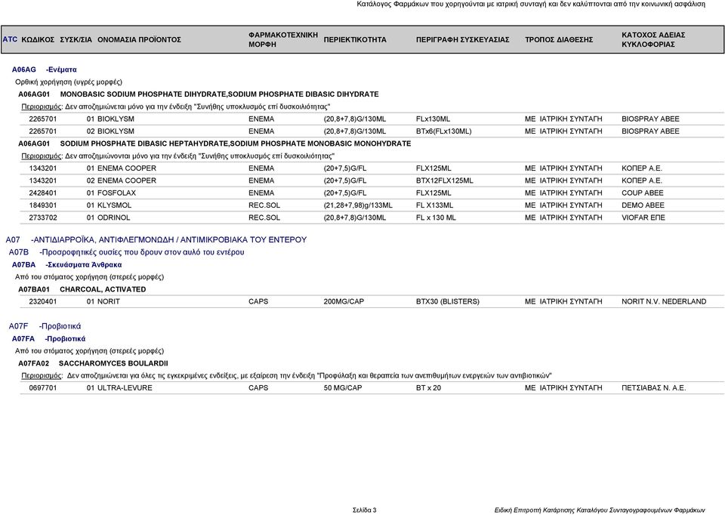Click BT x 20 packaging
725x515 pixels.
point(429,388)
